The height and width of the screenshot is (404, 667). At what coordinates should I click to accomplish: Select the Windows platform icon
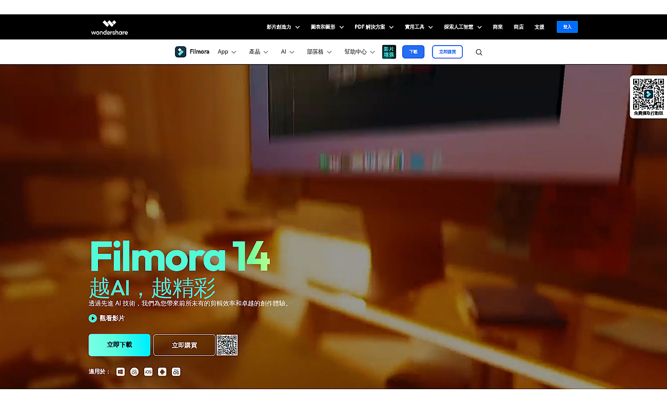coord(121,372)
